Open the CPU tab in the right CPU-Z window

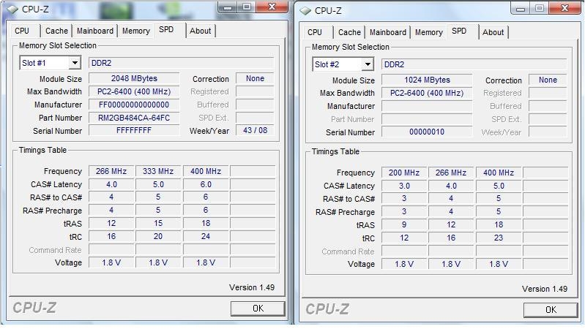point(315,32)
